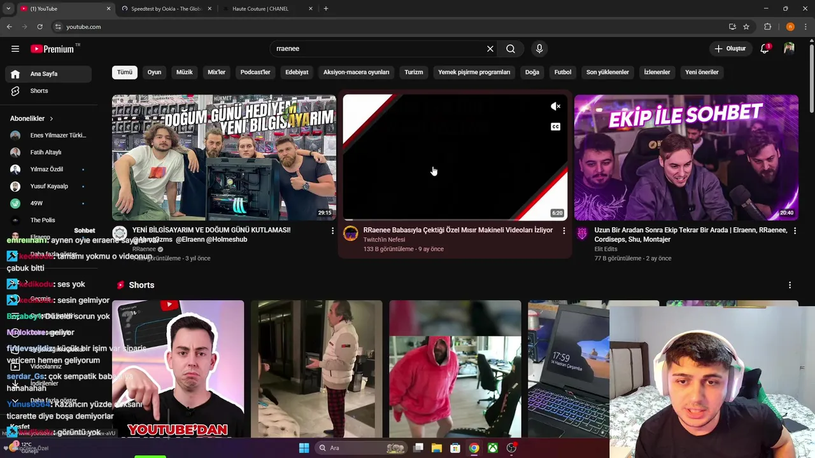Viewport: 815px width, 458px height.
Task: Open the Xbox app from the taskbar
Action: click(493, 448)
